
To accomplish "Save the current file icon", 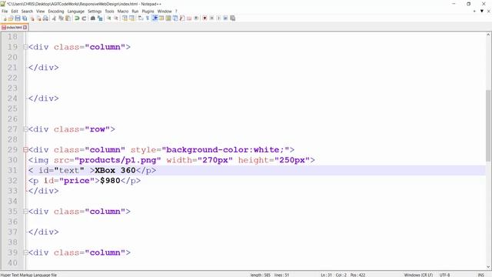I will coord(18,18).
